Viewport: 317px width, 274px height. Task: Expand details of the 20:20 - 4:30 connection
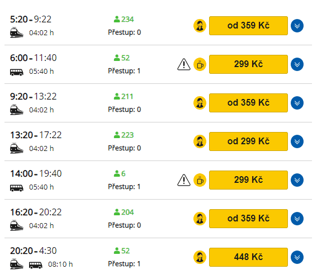(x=297, y=257)
